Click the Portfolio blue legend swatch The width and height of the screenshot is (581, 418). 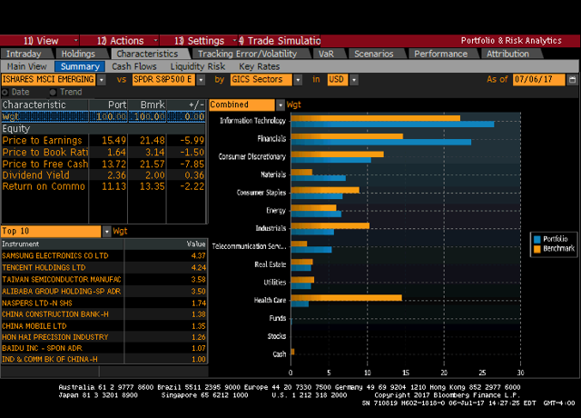tap(537, 239)
